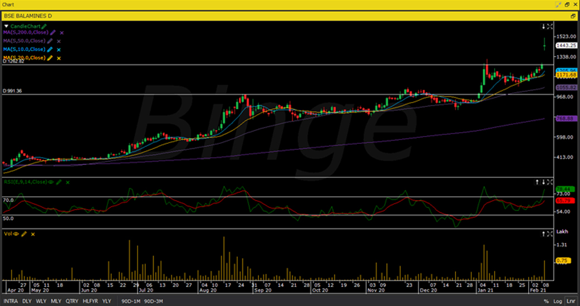This screenshot has height=306, width=580.
Task: Restore the Chart window
Action: (567, 4)
